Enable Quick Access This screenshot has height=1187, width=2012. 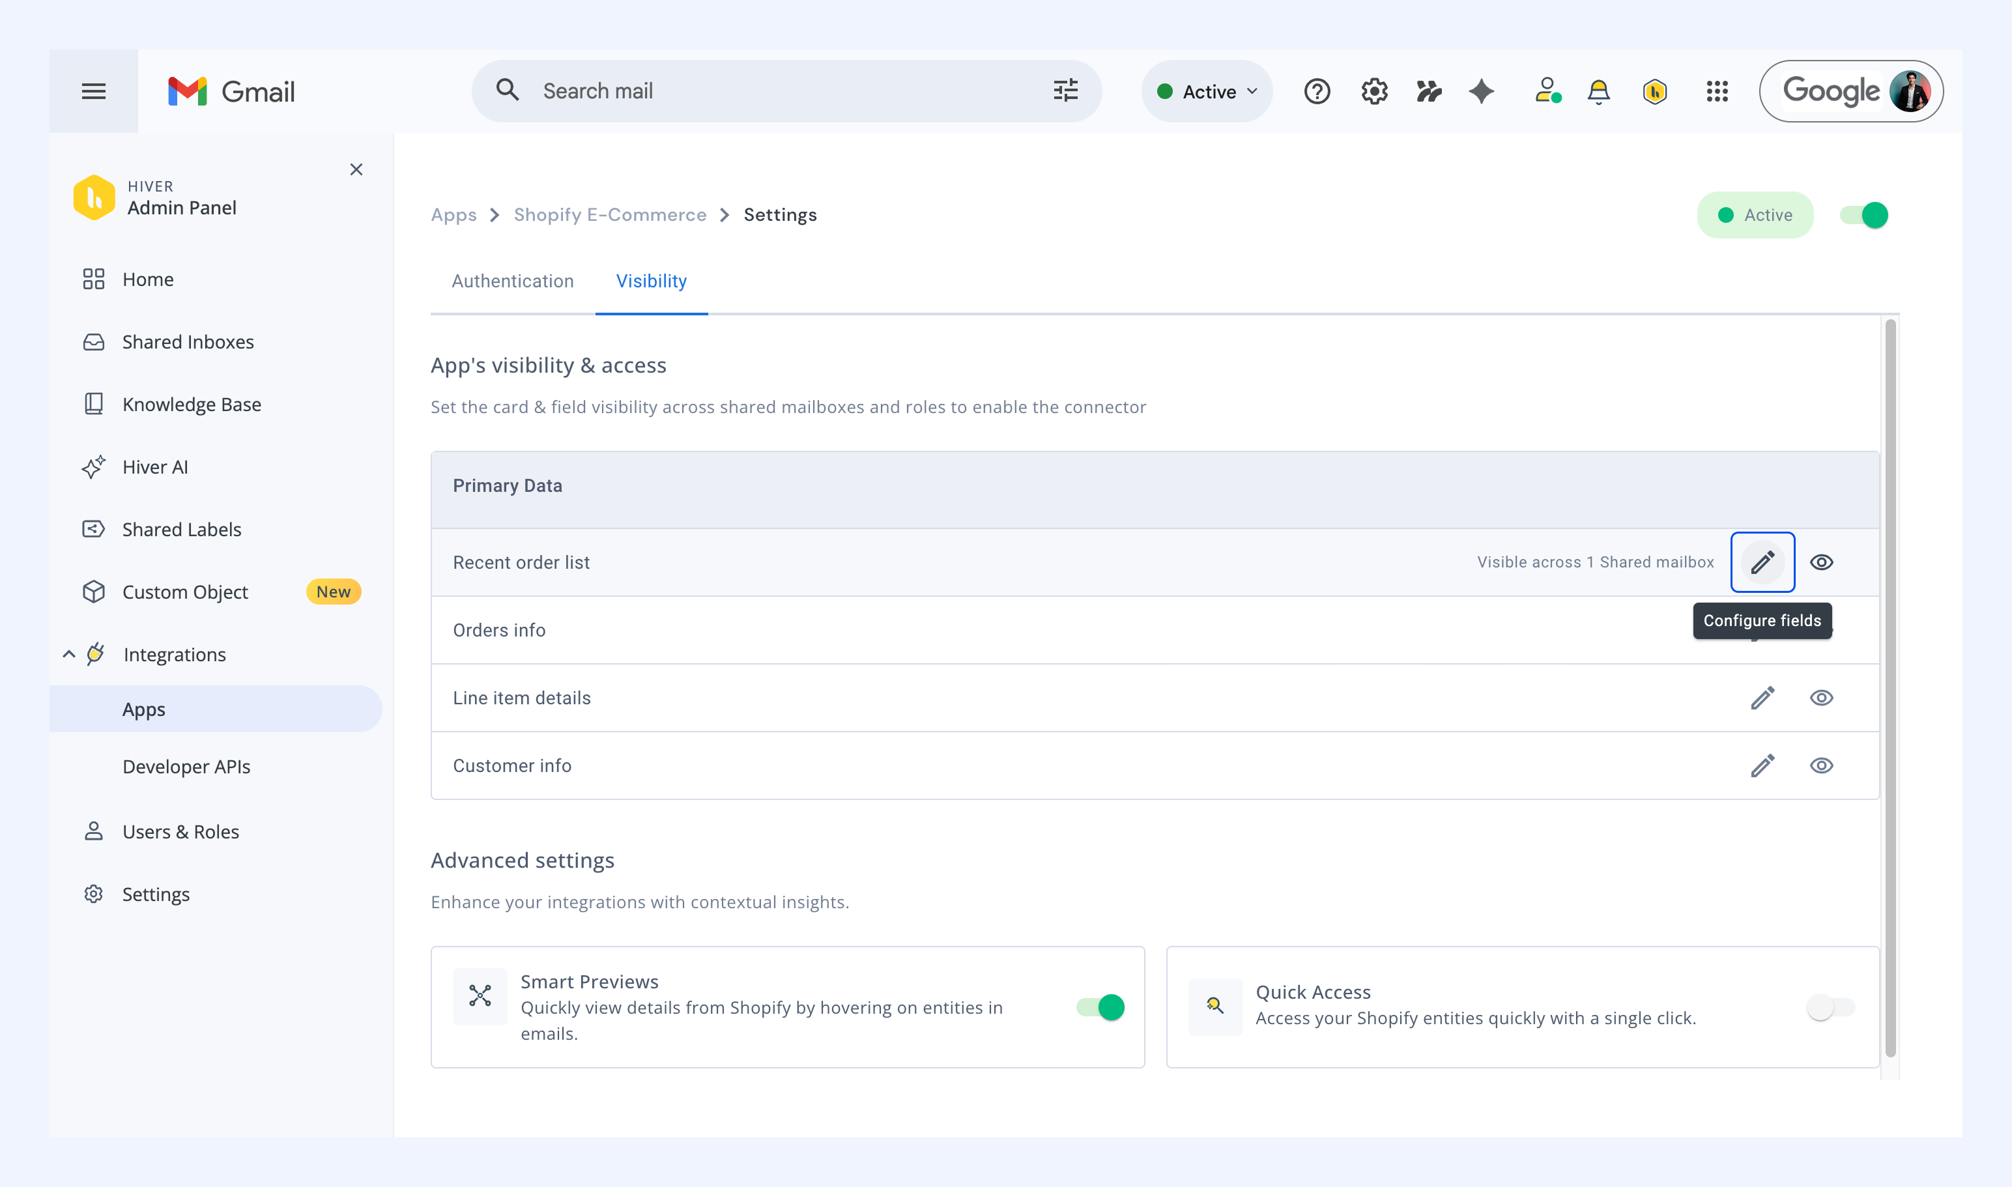[x=1830, y=1007]
